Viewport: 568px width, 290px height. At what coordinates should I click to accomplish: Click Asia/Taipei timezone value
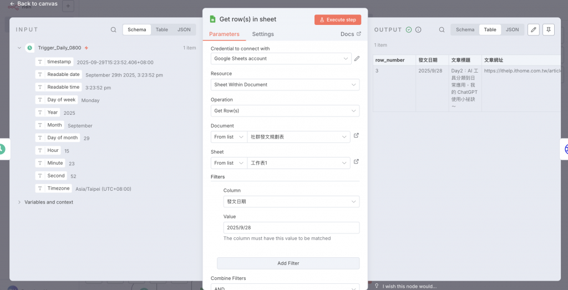(x=103, y=189)
